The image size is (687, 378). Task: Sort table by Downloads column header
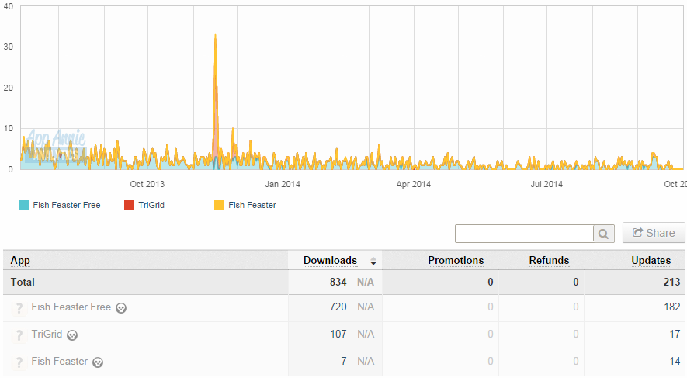click(x=331, y=261)
